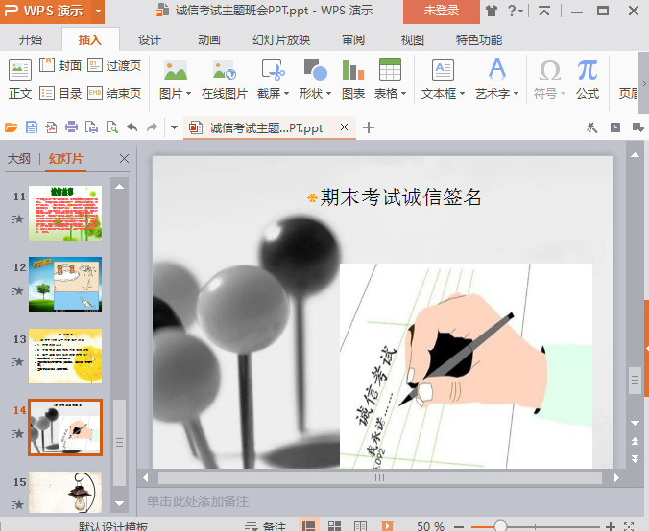Image resolution: width=649 pixels, height=531 pixels.
Task: Select slide 13 thumbnail
Action: point(65,356)
